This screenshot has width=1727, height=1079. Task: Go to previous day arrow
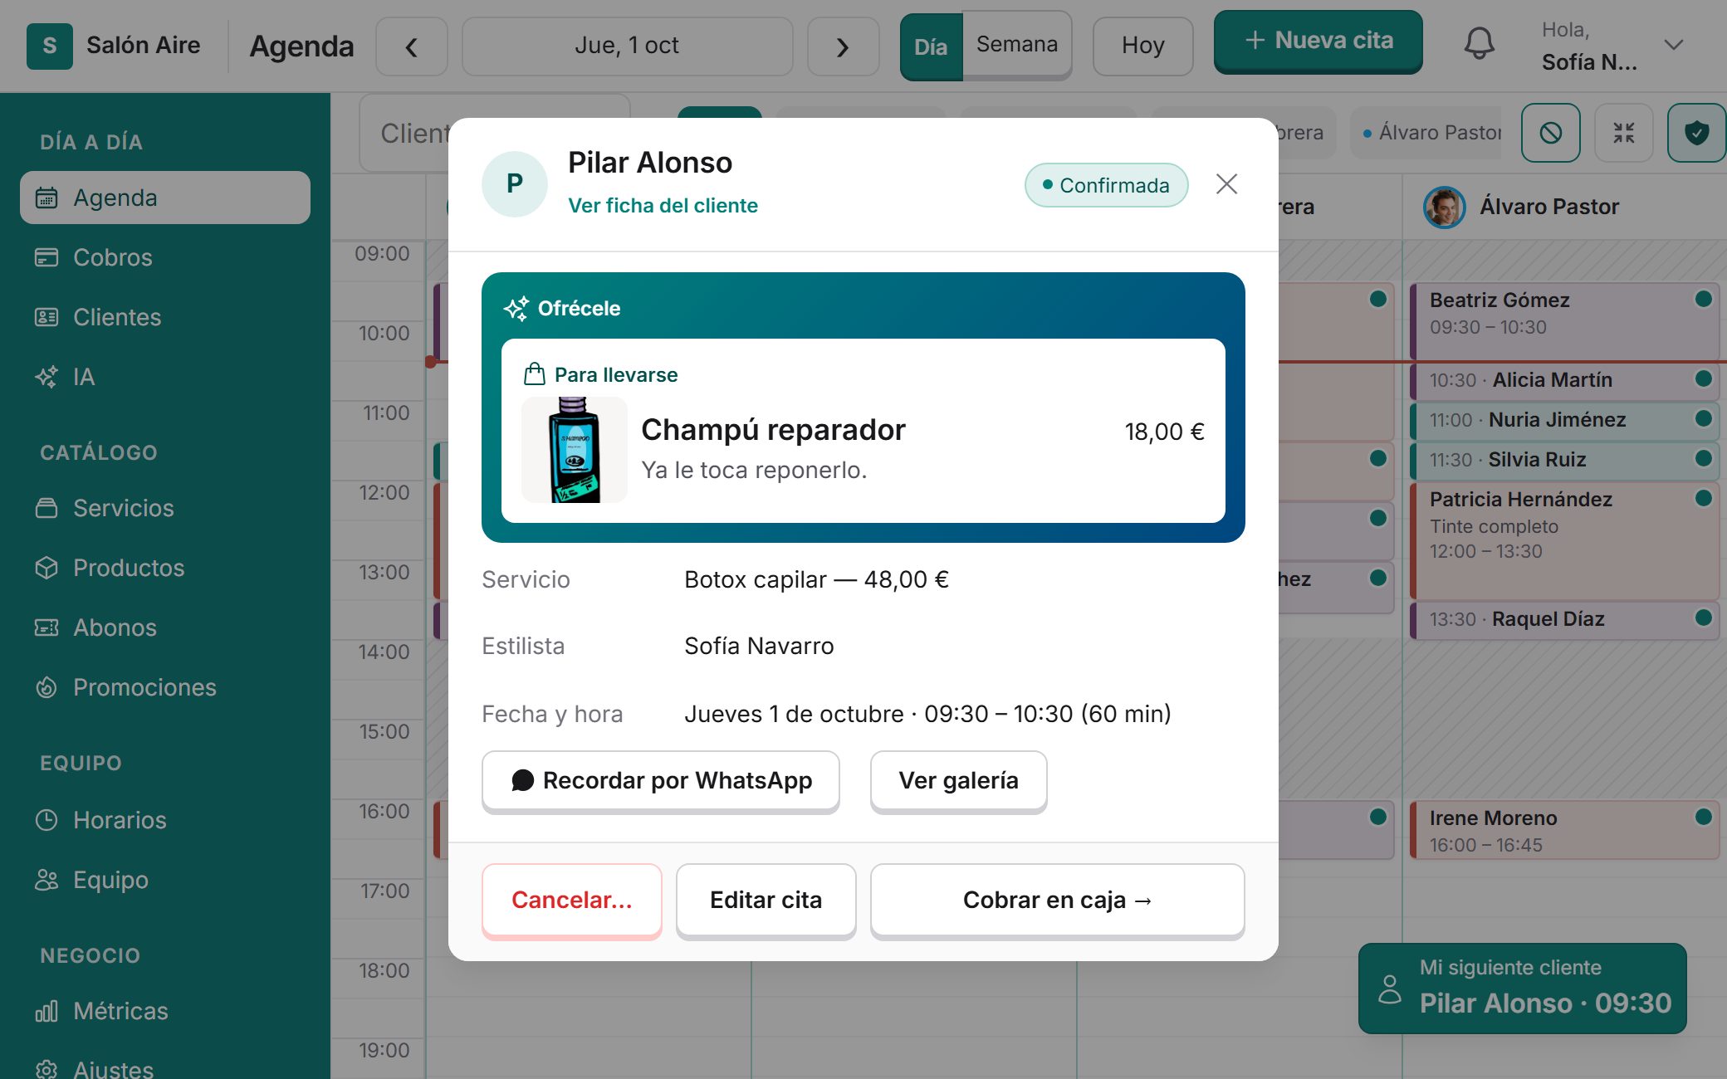411,46
